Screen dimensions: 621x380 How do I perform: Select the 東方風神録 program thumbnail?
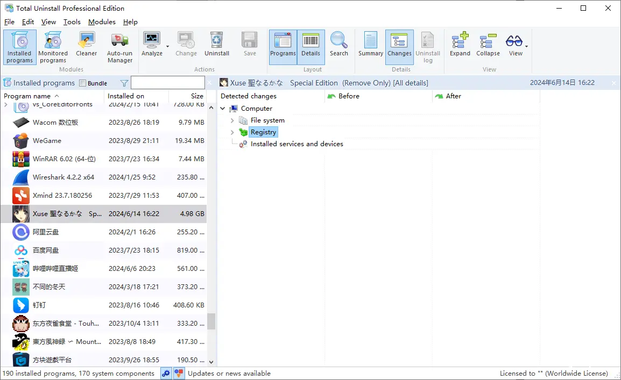coord(20,342)
